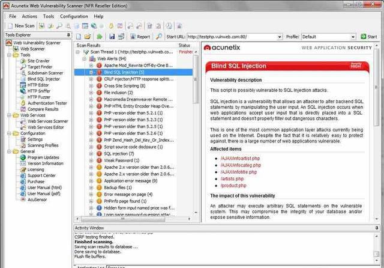384x268 pixels.
Task: Select Target Finder in Tools Explorer
Action: (40, 67)
